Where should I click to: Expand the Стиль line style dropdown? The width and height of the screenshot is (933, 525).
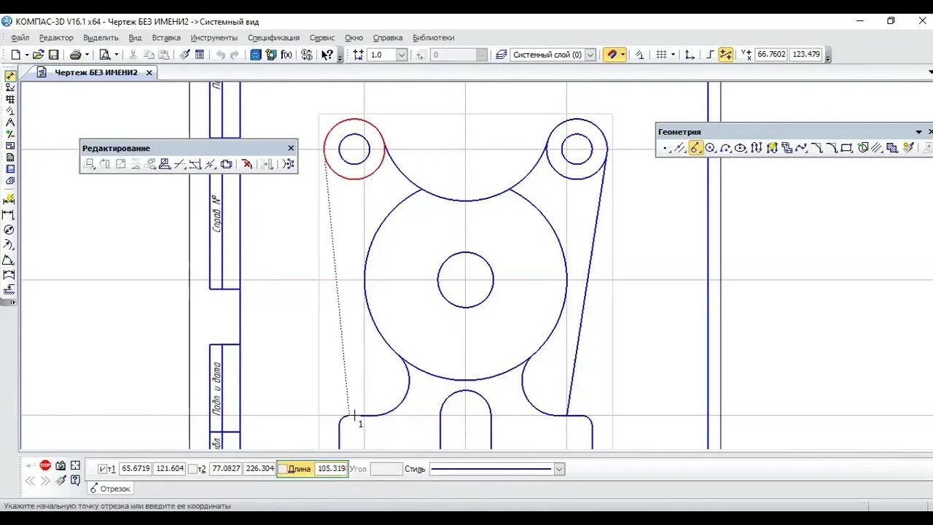(x=559, y=469)
